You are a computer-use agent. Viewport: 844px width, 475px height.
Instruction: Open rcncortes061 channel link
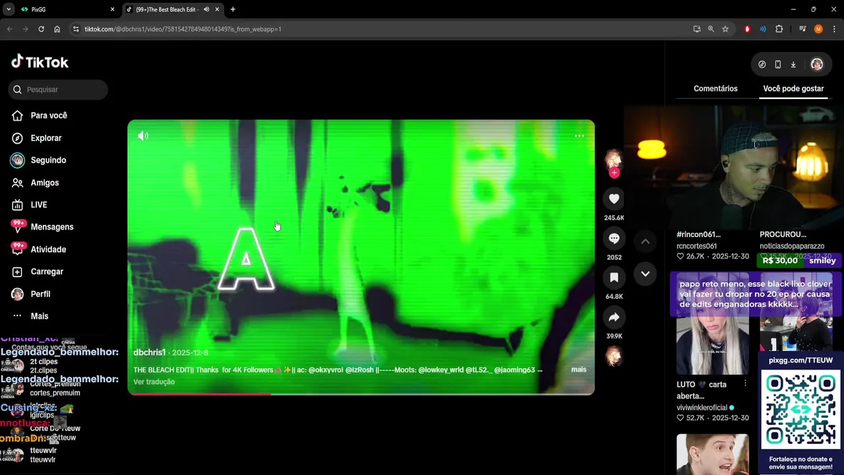(696, 246)
